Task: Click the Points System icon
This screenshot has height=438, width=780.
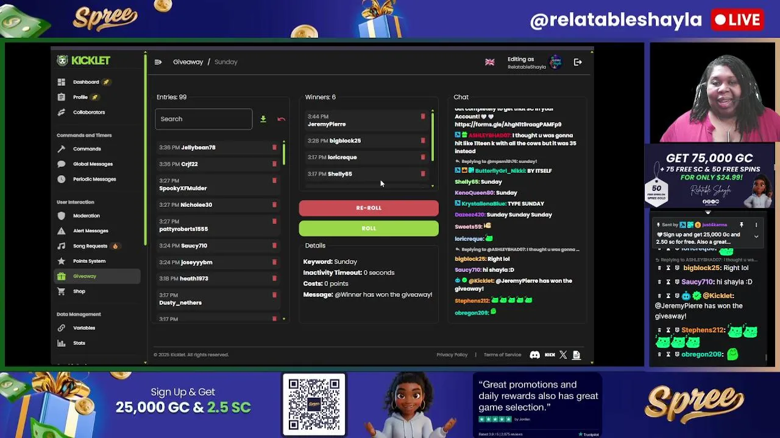Action: point(61,261)
